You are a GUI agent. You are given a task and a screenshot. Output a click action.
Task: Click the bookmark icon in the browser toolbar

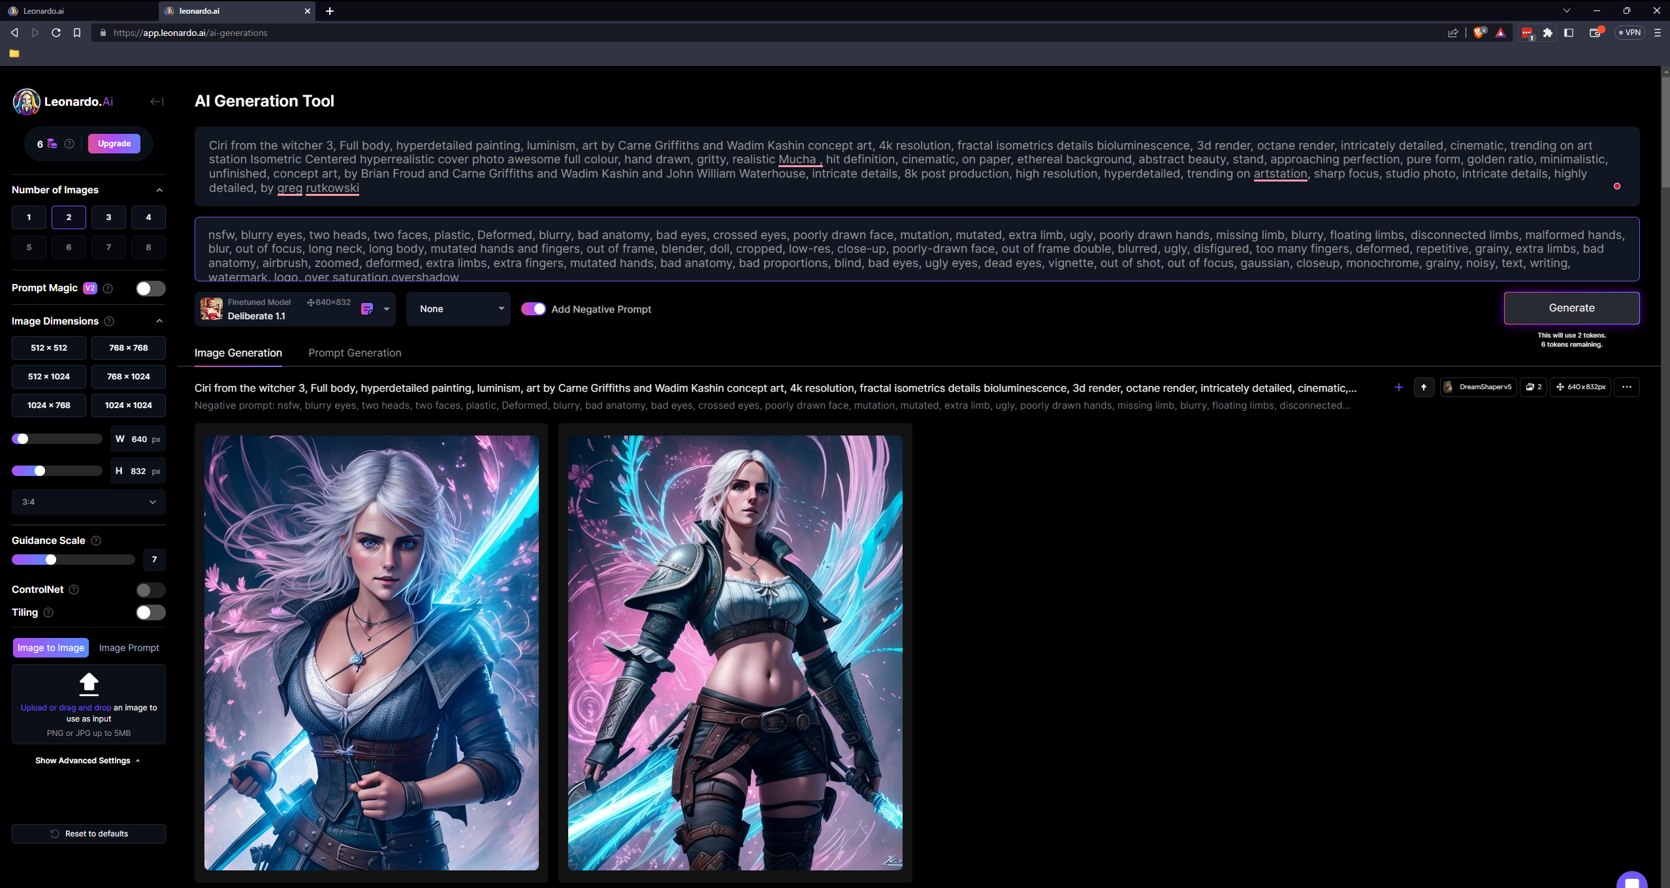77,33
